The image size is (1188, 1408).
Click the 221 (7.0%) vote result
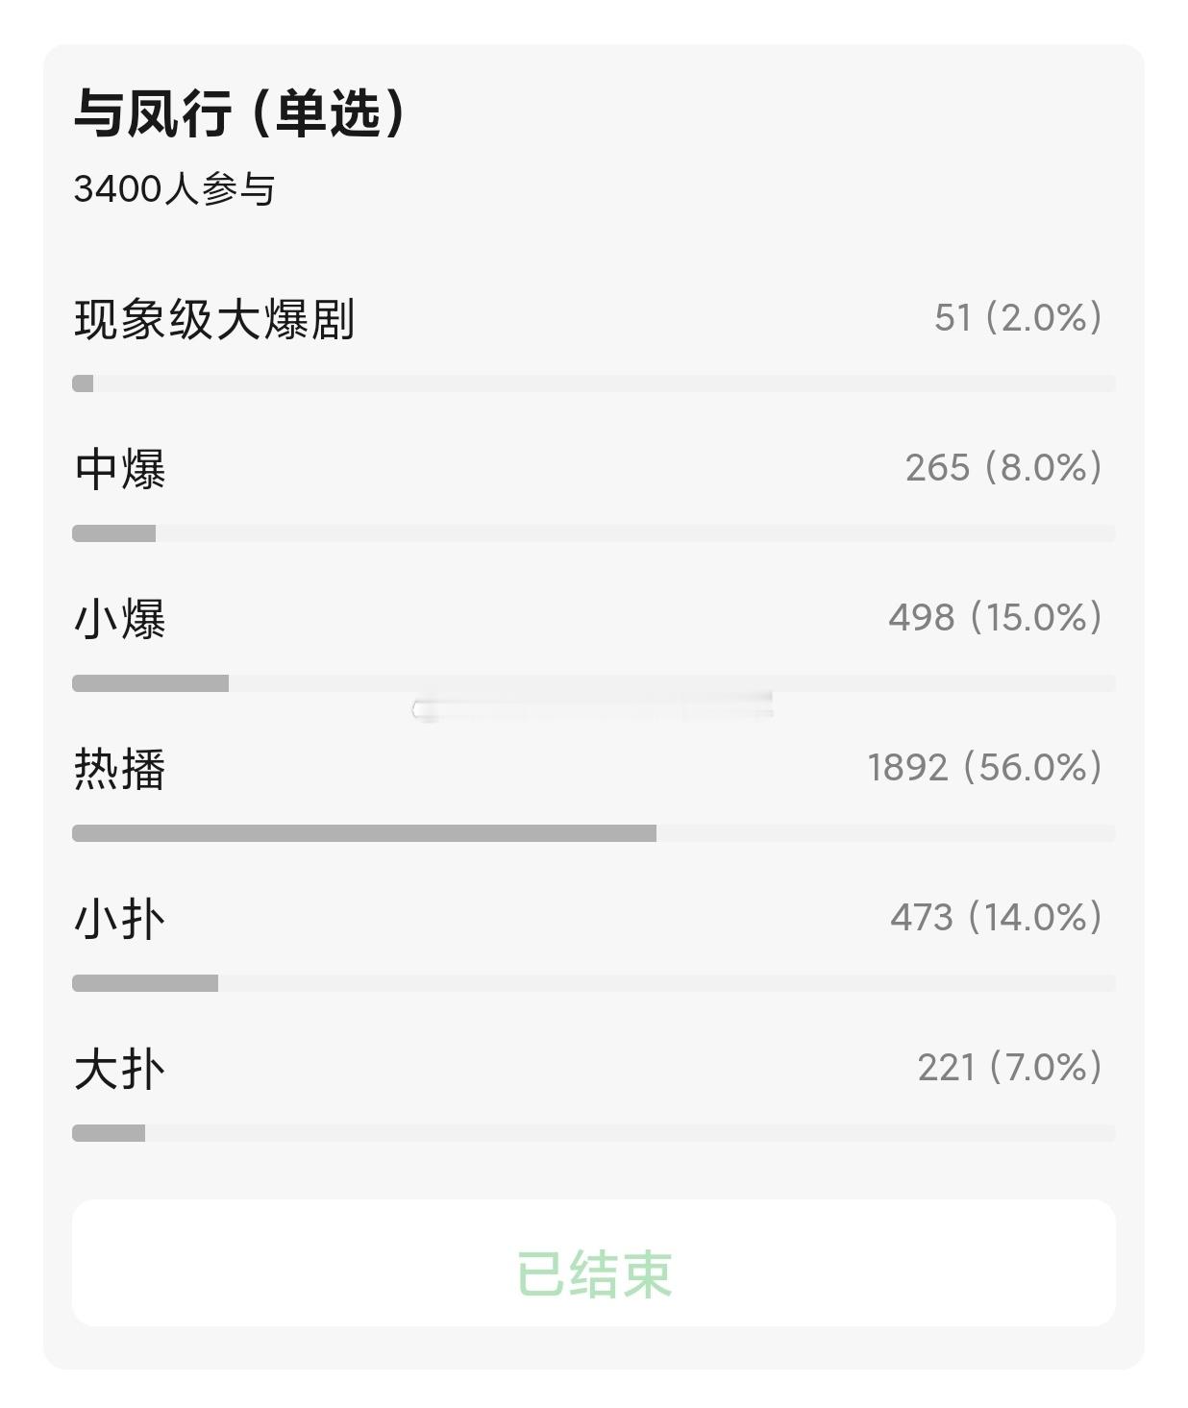(1010, 1068)
